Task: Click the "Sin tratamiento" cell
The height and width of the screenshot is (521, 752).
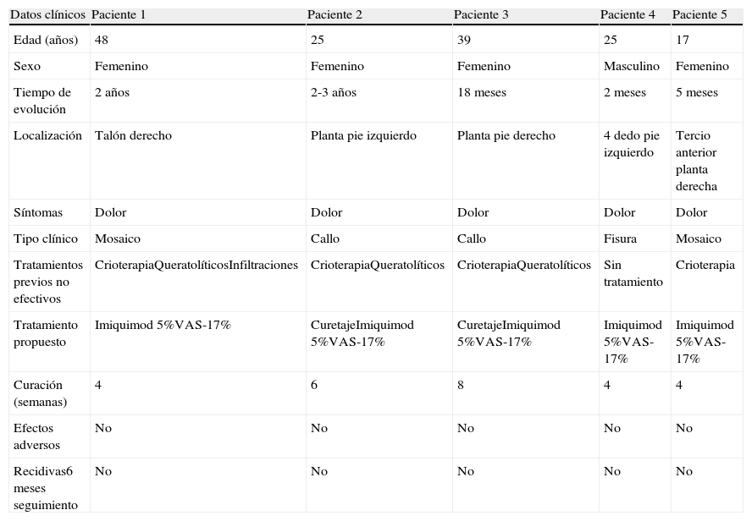Action: pyautogui.click(x=633, y=273)
